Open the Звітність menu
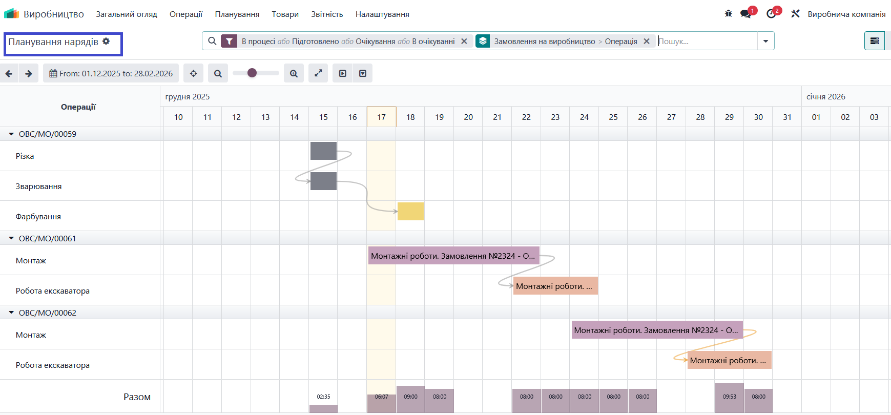Image resolution: width=891 pixels, height=415 pixels. (327, 14)
